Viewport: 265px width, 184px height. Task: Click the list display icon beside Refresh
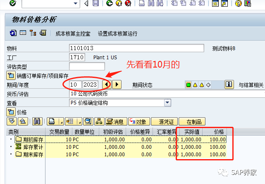click(x=23, y=33)
